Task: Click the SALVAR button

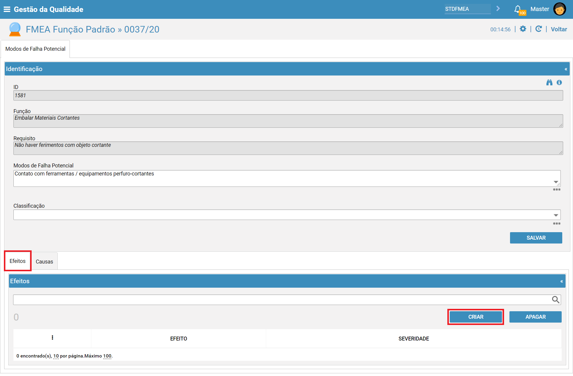Action: [536, 238]
